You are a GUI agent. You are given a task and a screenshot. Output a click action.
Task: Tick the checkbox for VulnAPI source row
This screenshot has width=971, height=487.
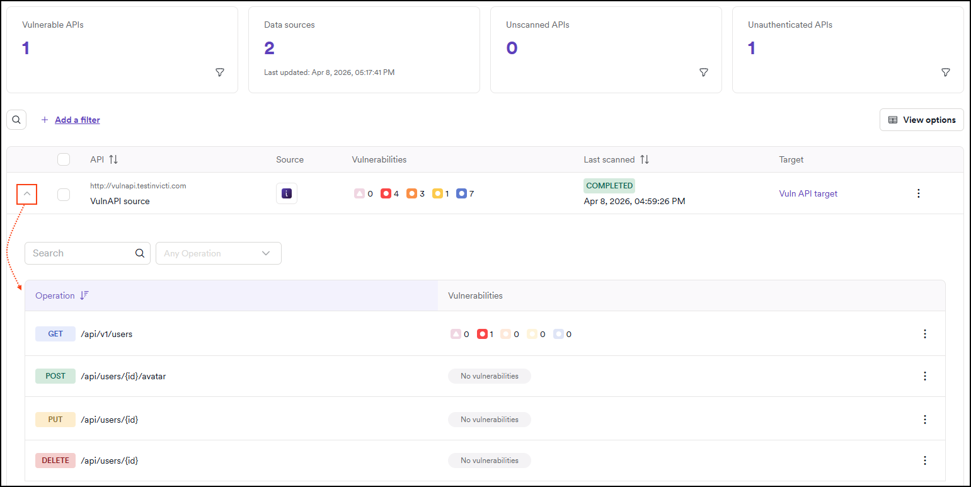(x=64, y=195)
